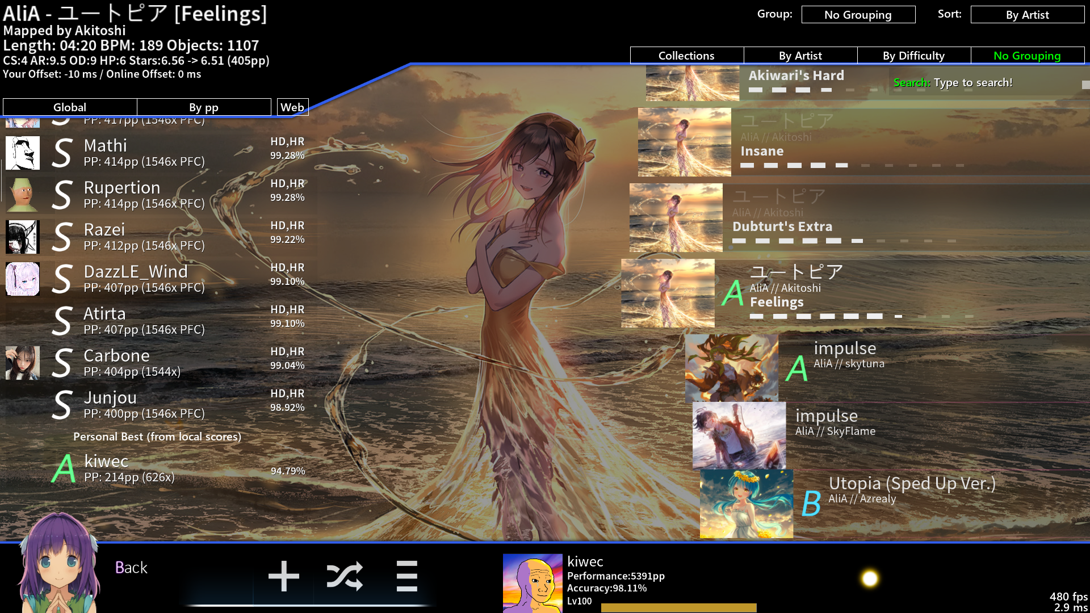Select the By Artist grouping tab
Viewport: 1090px width, 613px height.
pos(800,56)
